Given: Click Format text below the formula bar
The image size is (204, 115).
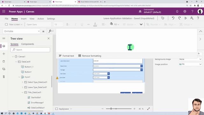Looking at the screenshot, I should pyautogui.click(x=66, y=56).
